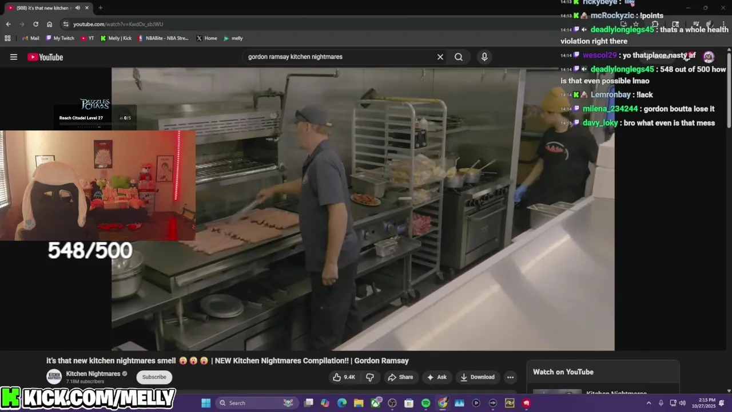Open the X Home bookmark
Image resolution: width=732 pixels, height=412 pixels.
coord(206,38)
